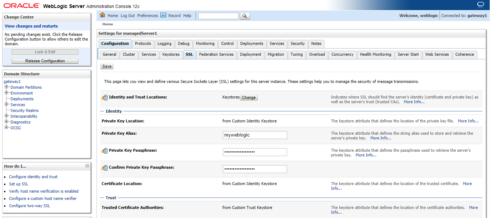
Task: Open the Keystores subtab
Action: point(171,54)
